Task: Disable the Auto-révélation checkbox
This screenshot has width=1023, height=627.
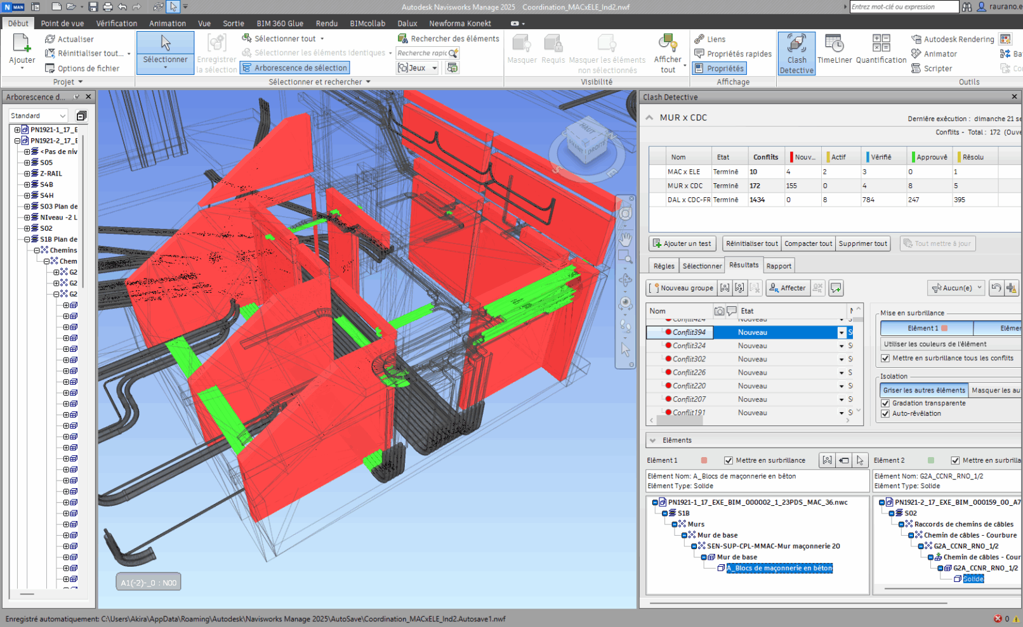Action: click(x=885, y=413)
